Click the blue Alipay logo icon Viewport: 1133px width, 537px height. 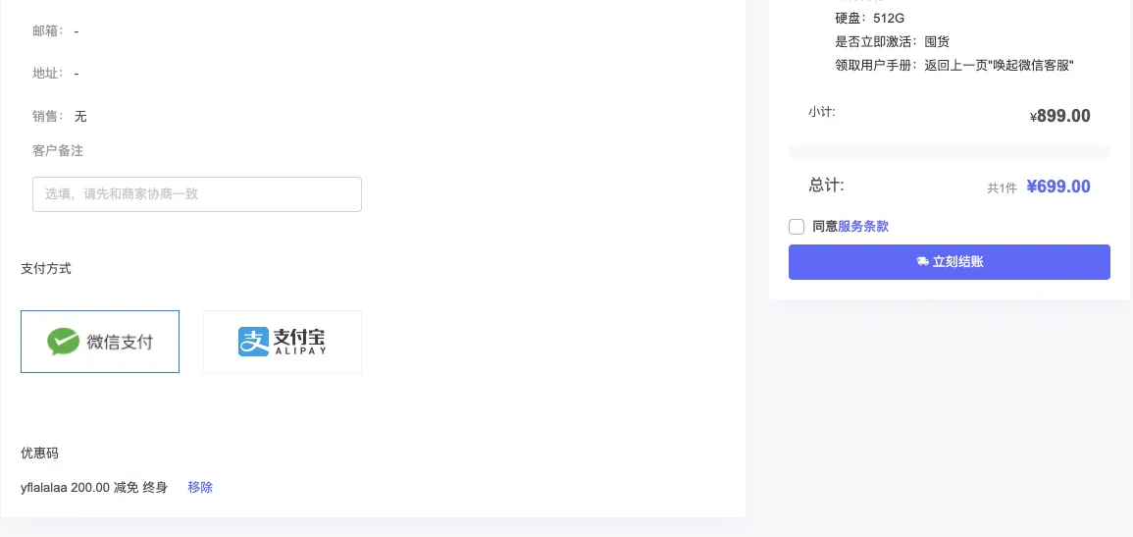point(253,342)
